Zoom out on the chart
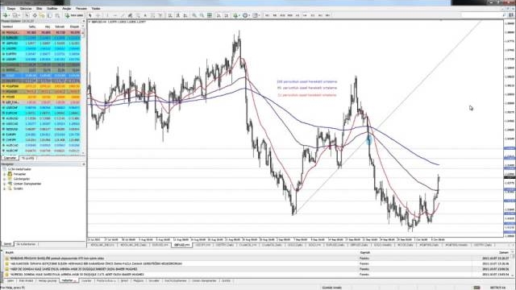This screenshot has height=290, width=516. tap(202, 15)
